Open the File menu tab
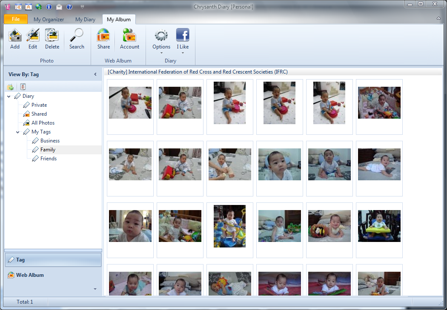The width and height of the screenshot is (447, 310). pos(16,19)
